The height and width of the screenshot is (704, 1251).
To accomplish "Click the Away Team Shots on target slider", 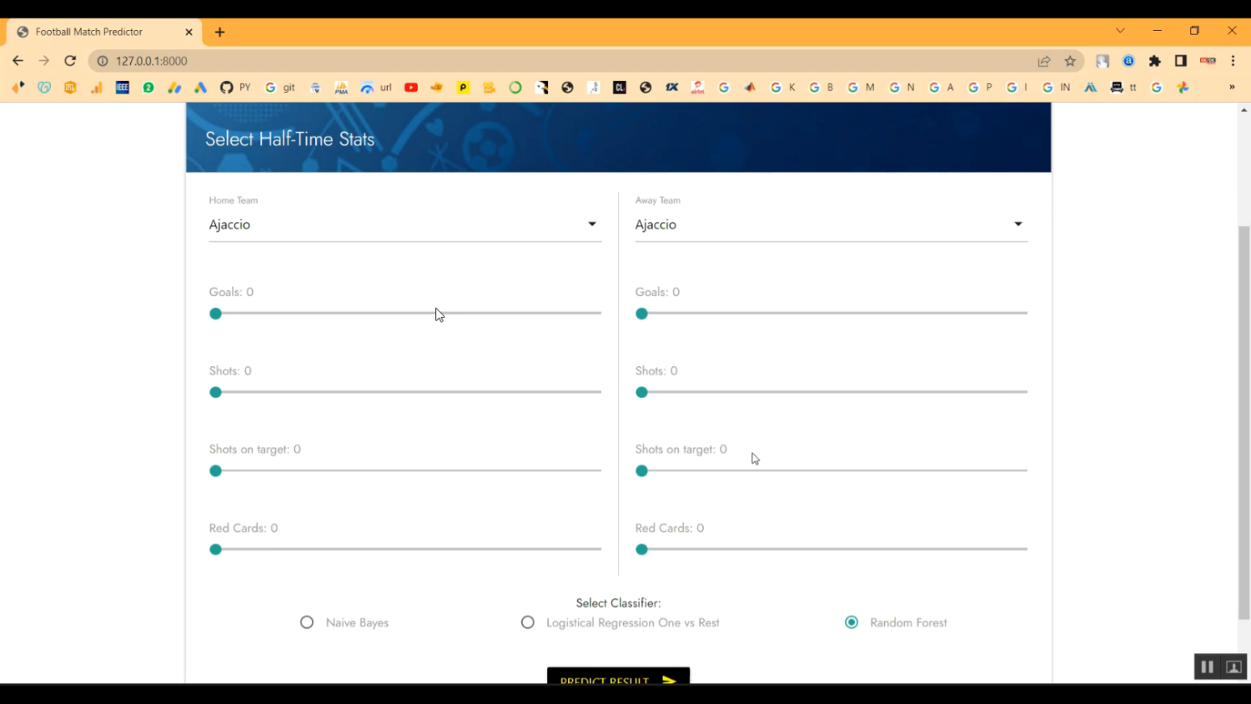I will 831,471.
